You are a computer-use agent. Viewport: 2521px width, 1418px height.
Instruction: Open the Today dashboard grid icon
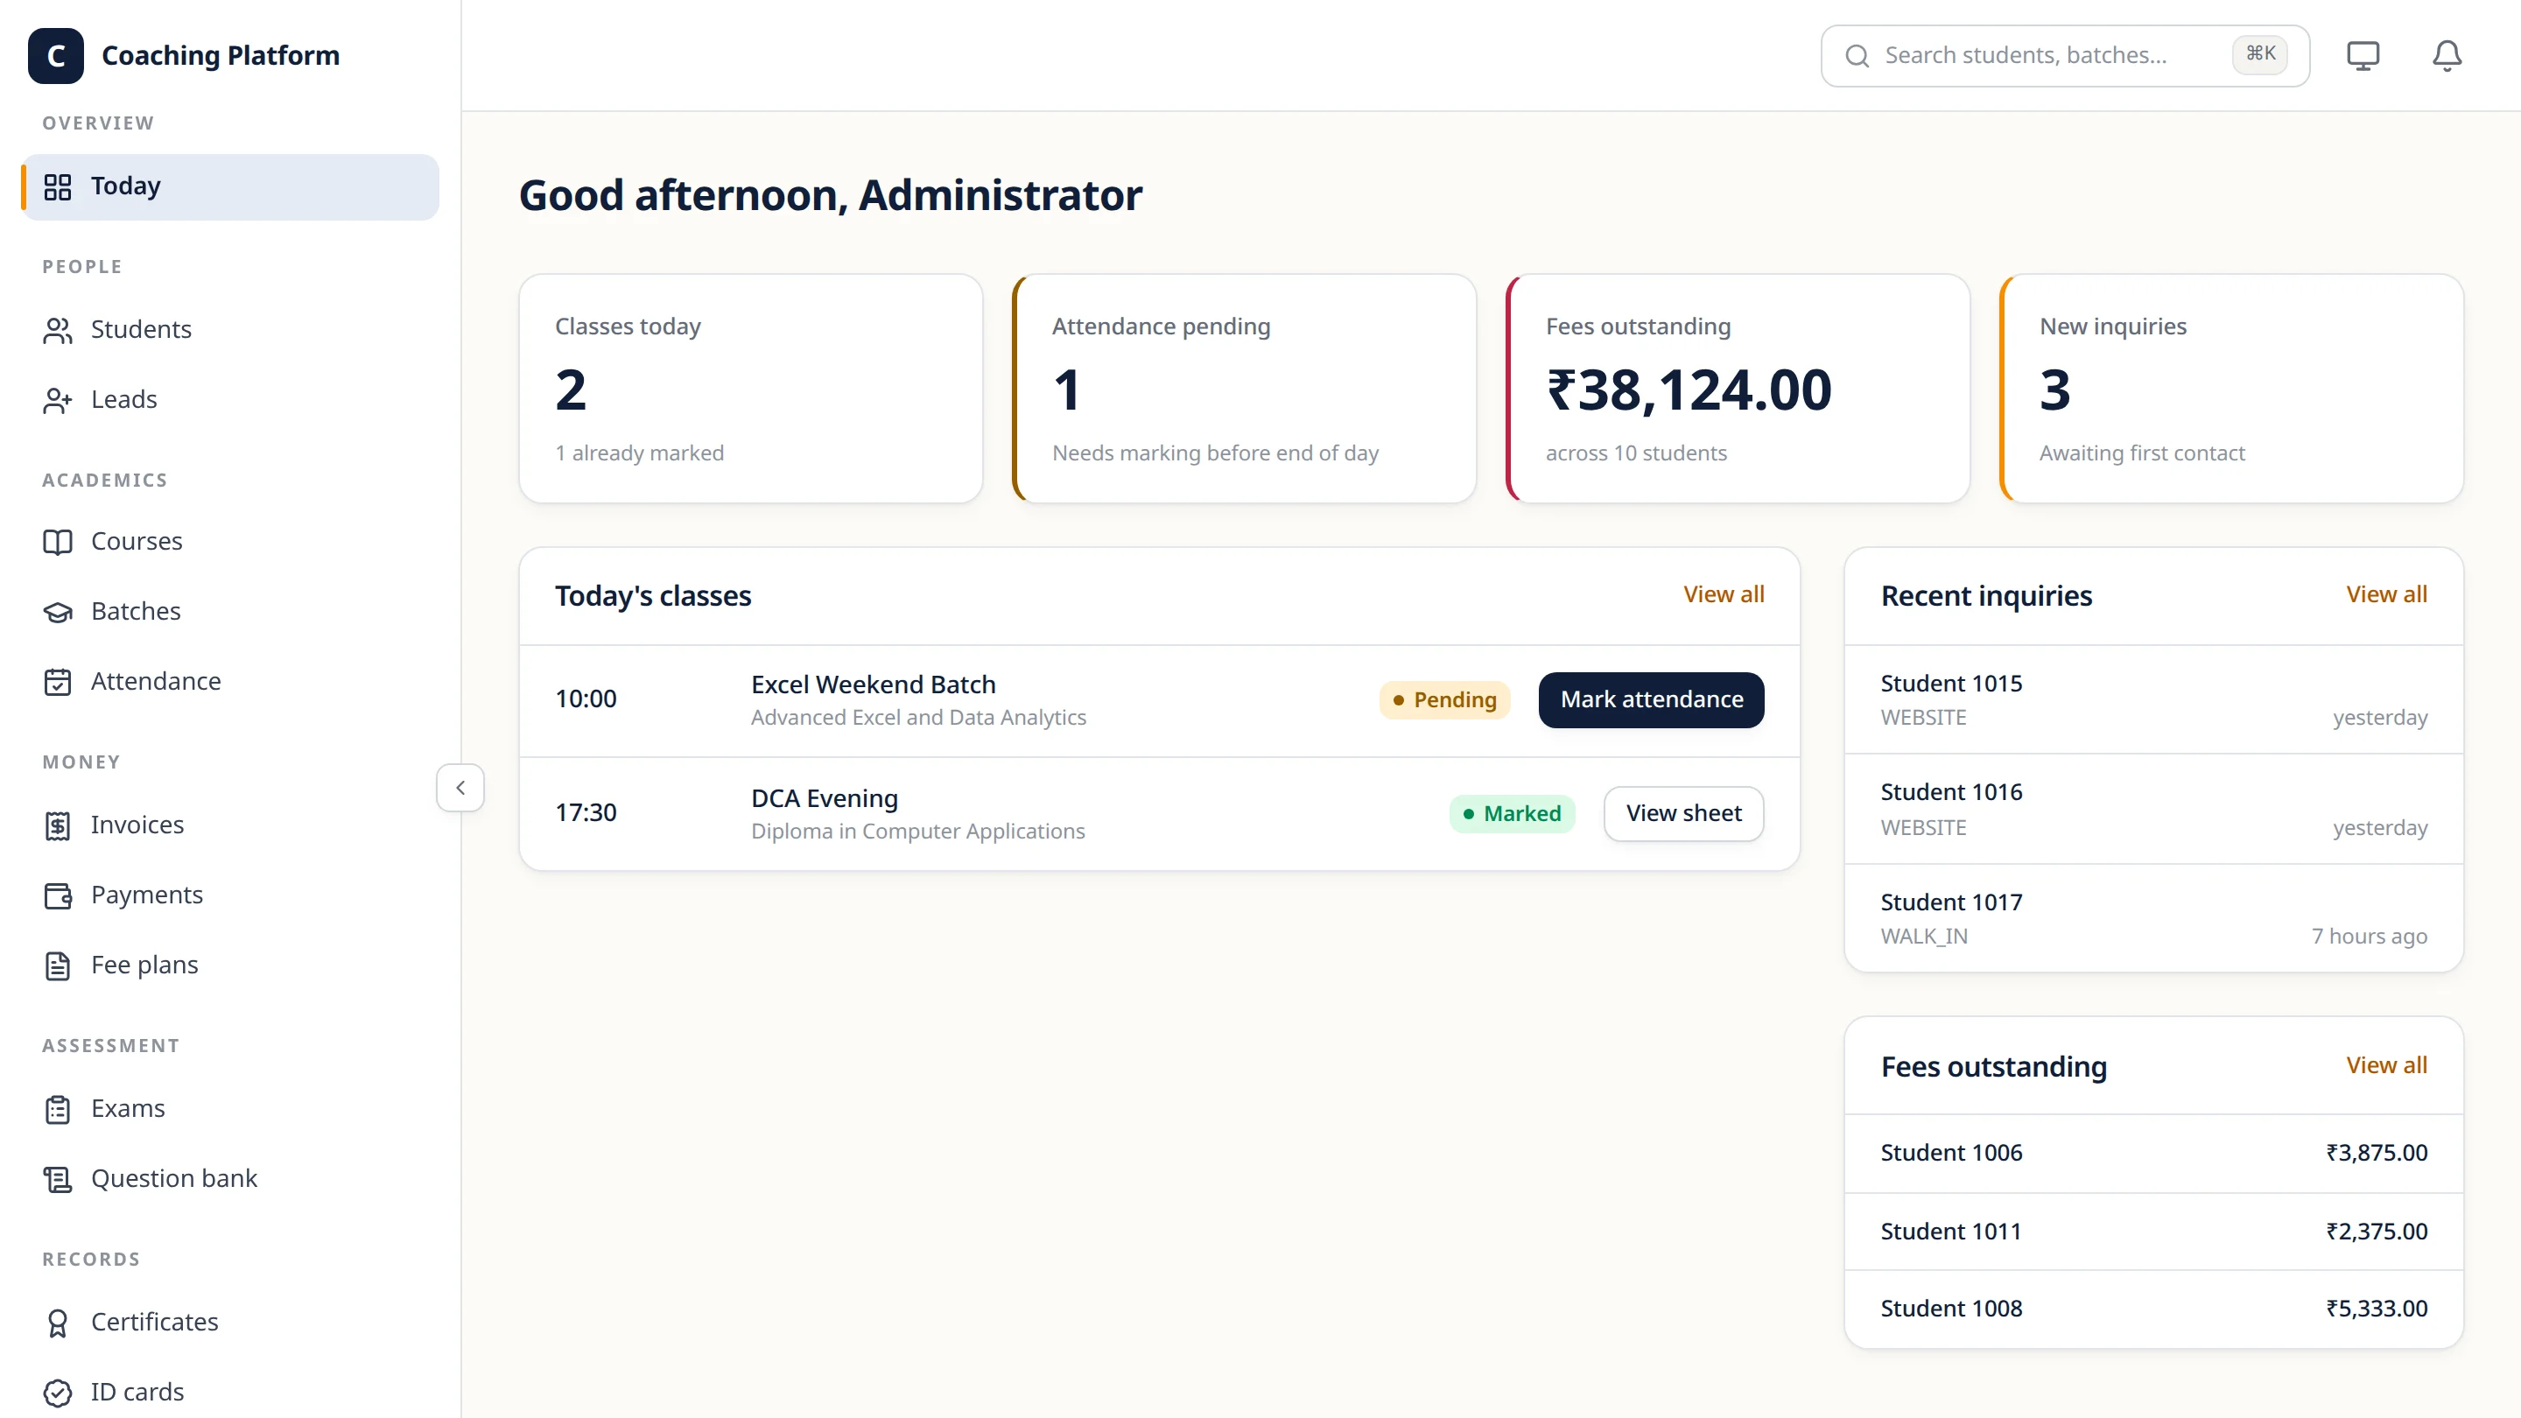click(58, 187)
